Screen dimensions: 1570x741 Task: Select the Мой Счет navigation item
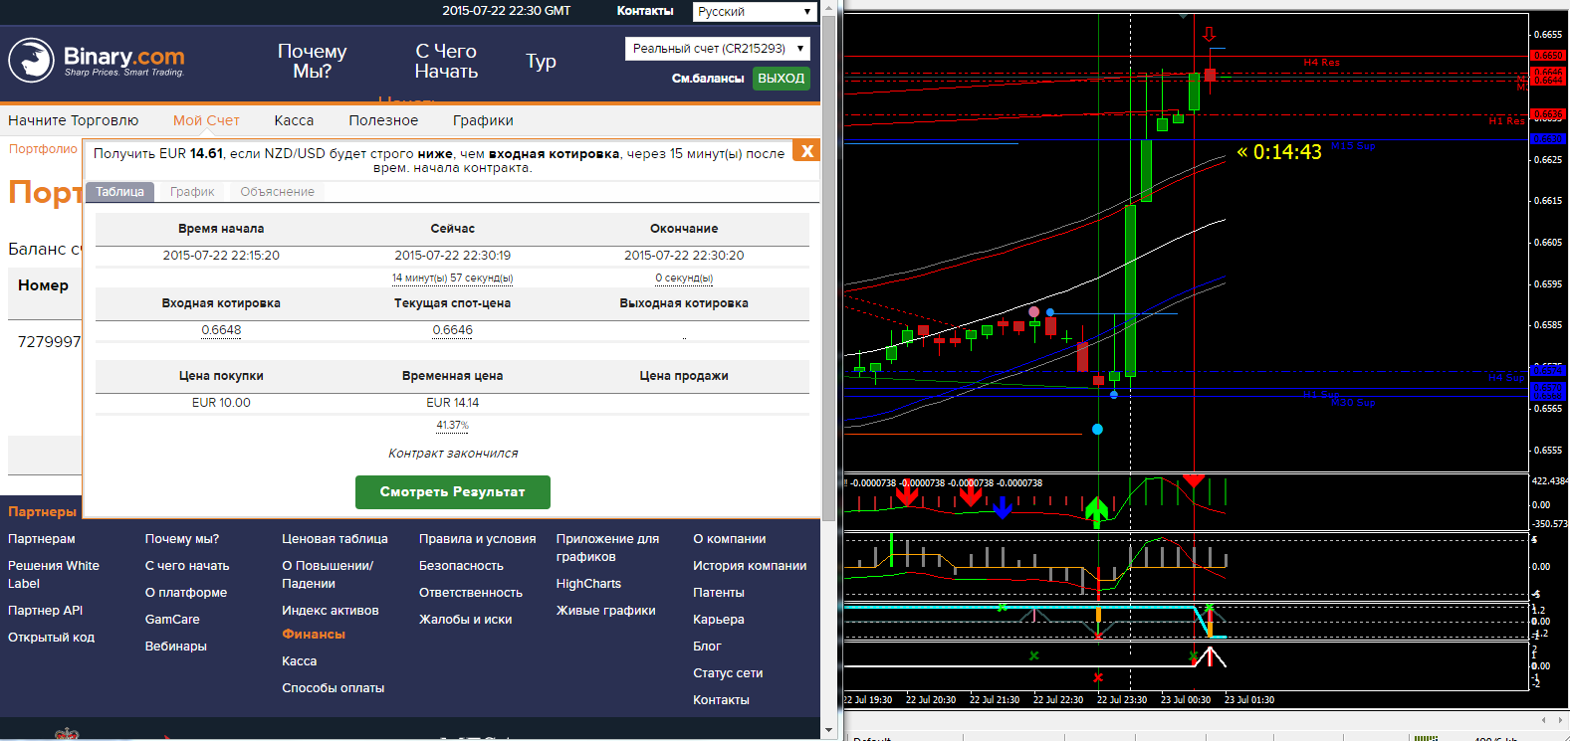tap(206, 120)
